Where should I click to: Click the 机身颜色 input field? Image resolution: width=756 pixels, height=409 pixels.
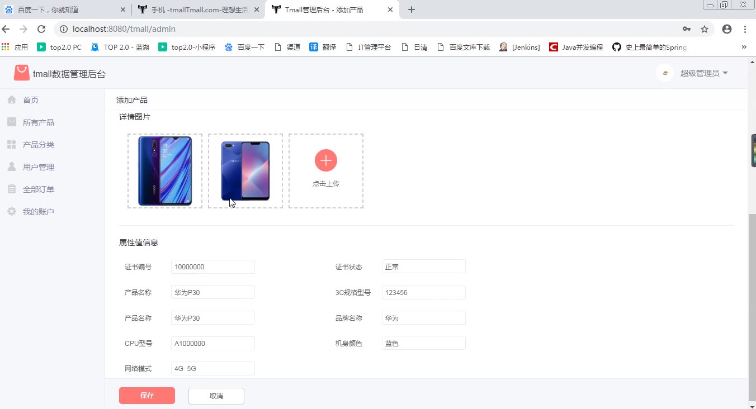click(424, 343)
